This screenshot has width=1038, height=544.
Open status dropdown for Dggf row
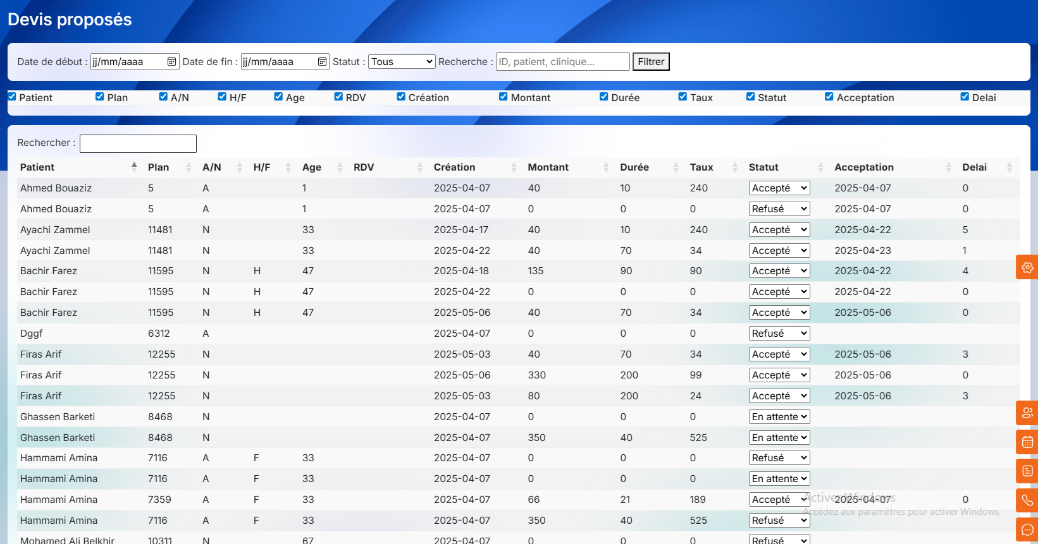click(x=779, y=334)
